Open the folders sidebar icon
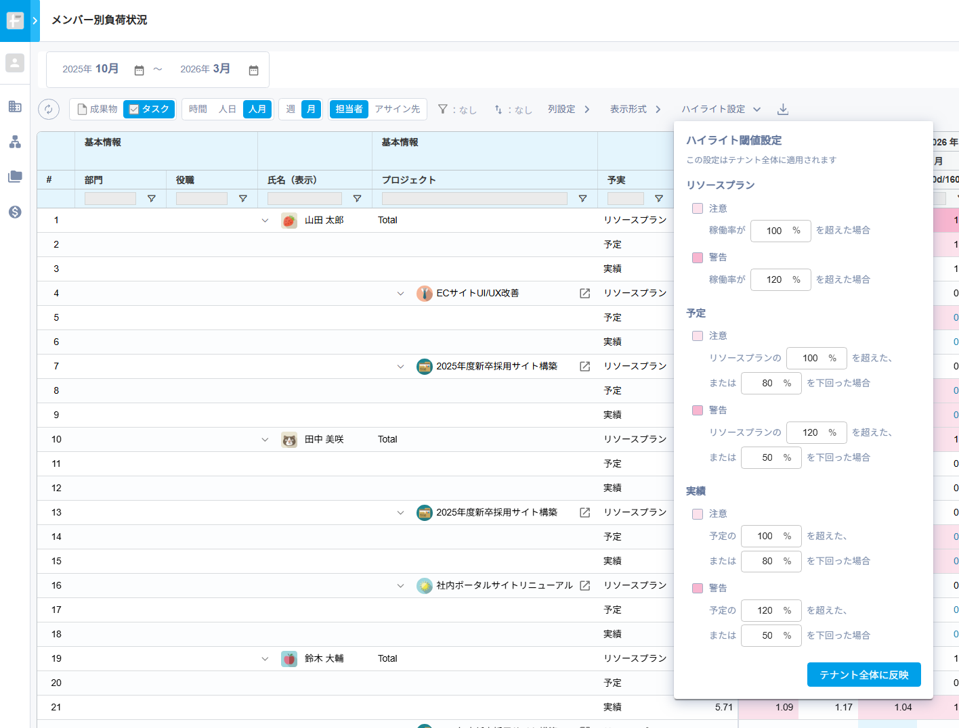 (15, 177)
